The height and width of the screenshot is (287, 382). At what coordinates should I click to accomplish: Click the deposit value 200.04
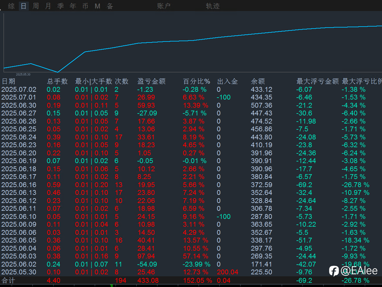coord(228,272)
